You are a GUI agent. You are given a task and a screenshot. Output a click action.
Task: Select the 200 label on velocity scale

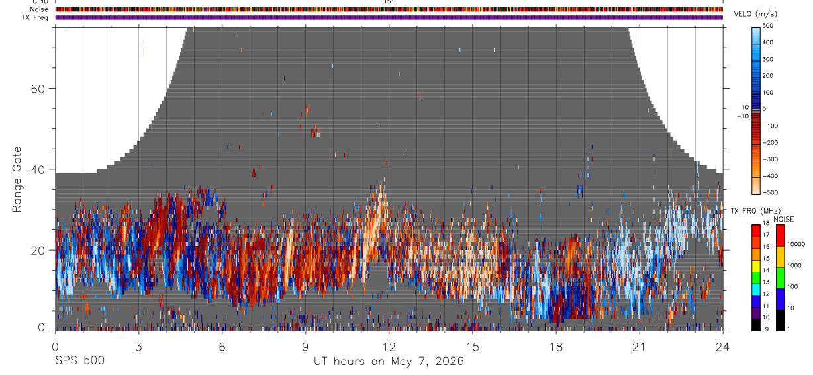tap(769, 75)
